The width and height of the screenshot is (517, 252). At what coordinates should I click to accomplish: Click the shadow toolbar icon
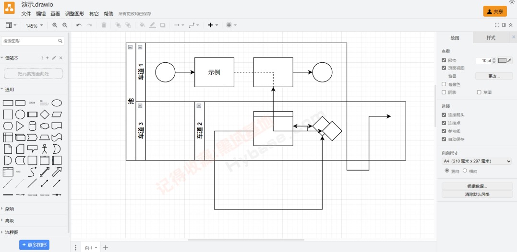(163, 25)
